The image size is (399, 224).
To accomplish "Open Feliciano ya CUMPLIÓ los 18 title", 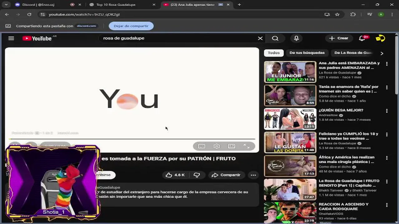I will point(349,136).
